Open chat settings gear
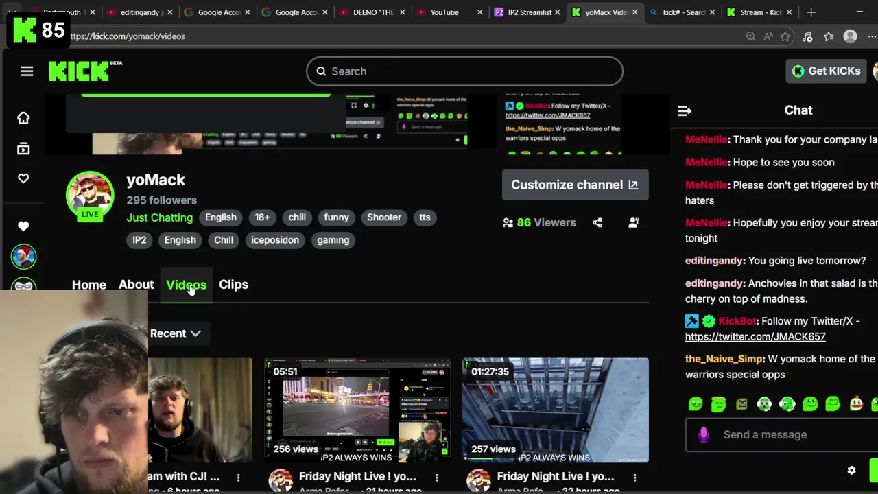This screenshot has height=494, width=878. point(851,471)
